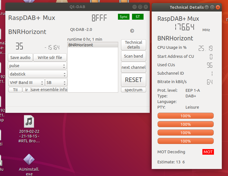Click the 8FFF ensemble ID display
The width and height of the screenshot is (228, 176).
click(99, 18)
